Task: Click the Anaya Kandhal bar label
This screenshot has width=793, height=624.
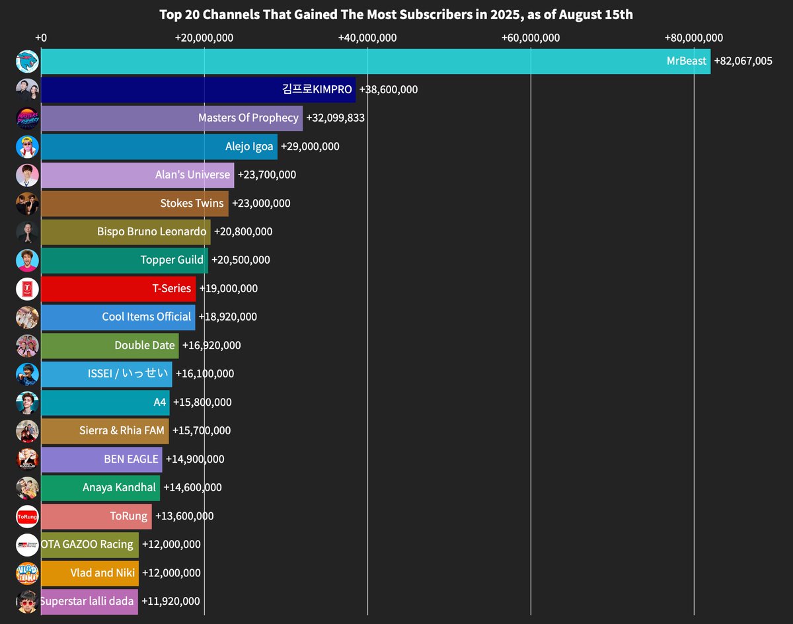Action: point(120,487)
